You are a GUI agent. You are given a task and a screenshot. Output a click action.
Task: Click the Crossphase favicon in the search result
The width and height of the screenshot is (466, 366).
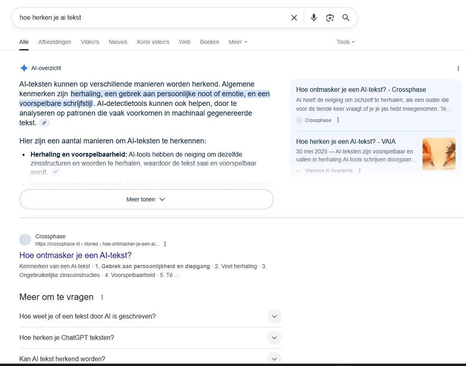click(25, 240)
